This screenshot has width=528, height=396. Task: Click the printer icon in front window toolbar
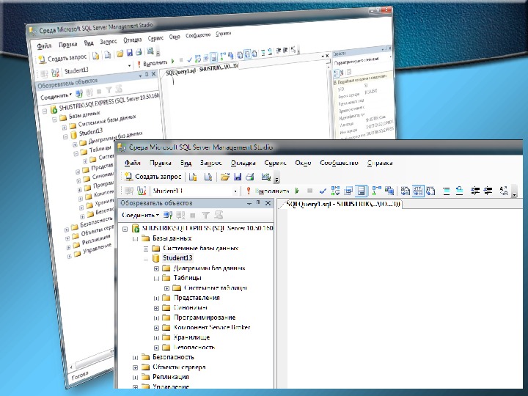(250, 177)
